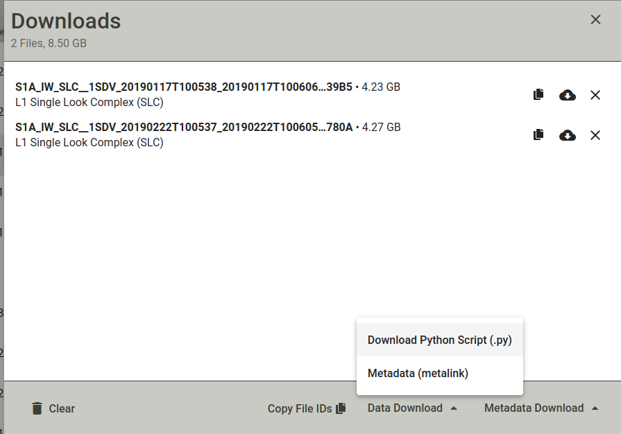Click the Downloads dialog title
621x434 pixels.
tap(66, 21)
